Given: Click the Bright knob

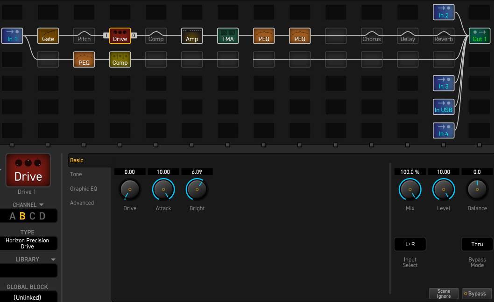Looking at the screenshot, I should tap(197, 189).
